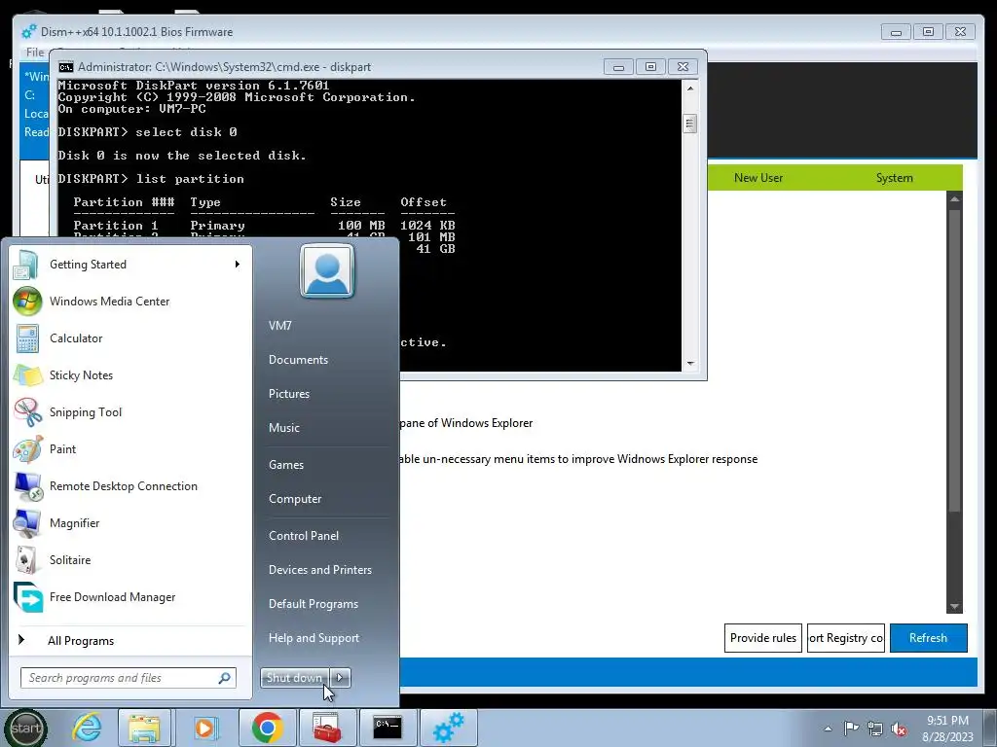Switch to Dism++ via taskbar gears icon
This screenshot has width=997, height=747.
tap(448, 728)
